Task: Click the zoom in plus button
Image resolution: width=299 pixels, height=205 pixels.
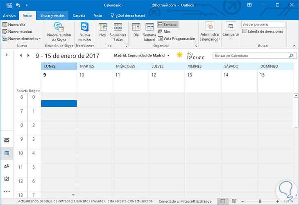Action: click(x=277, y=201)
